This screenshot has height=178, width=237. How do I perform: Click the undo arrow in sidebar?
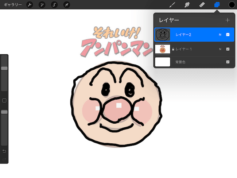(x=4, y=151)
